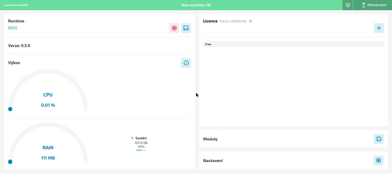Show performance info icon next to Výkon
Screen dimensions: 392x174
tap(186, 63)
